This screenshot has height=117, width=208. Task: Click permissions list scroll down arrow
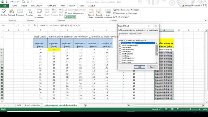(x=157, y=62)
